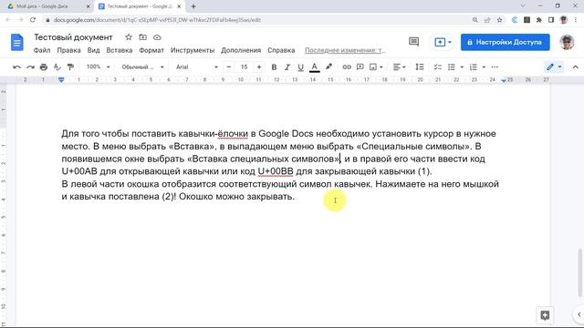Viewport: 584px width, 328px height.
Task: Hide the menus with chevron
Action: (575, 67)
